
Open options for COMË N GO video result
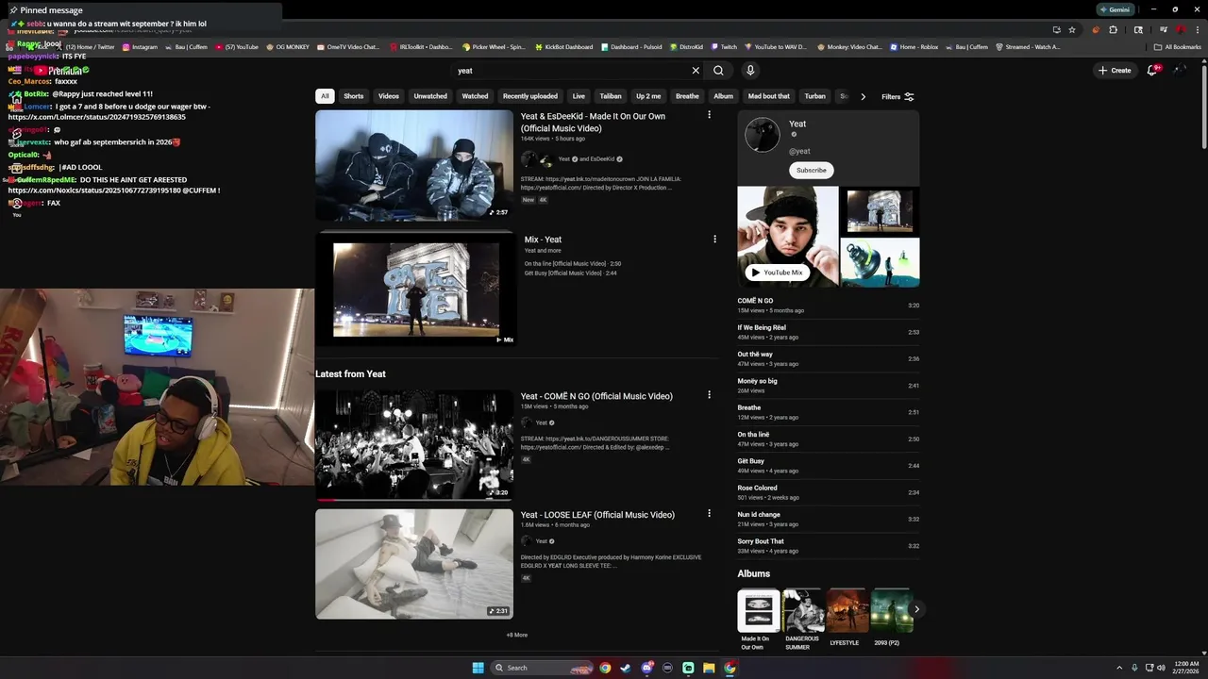(709, 395)
